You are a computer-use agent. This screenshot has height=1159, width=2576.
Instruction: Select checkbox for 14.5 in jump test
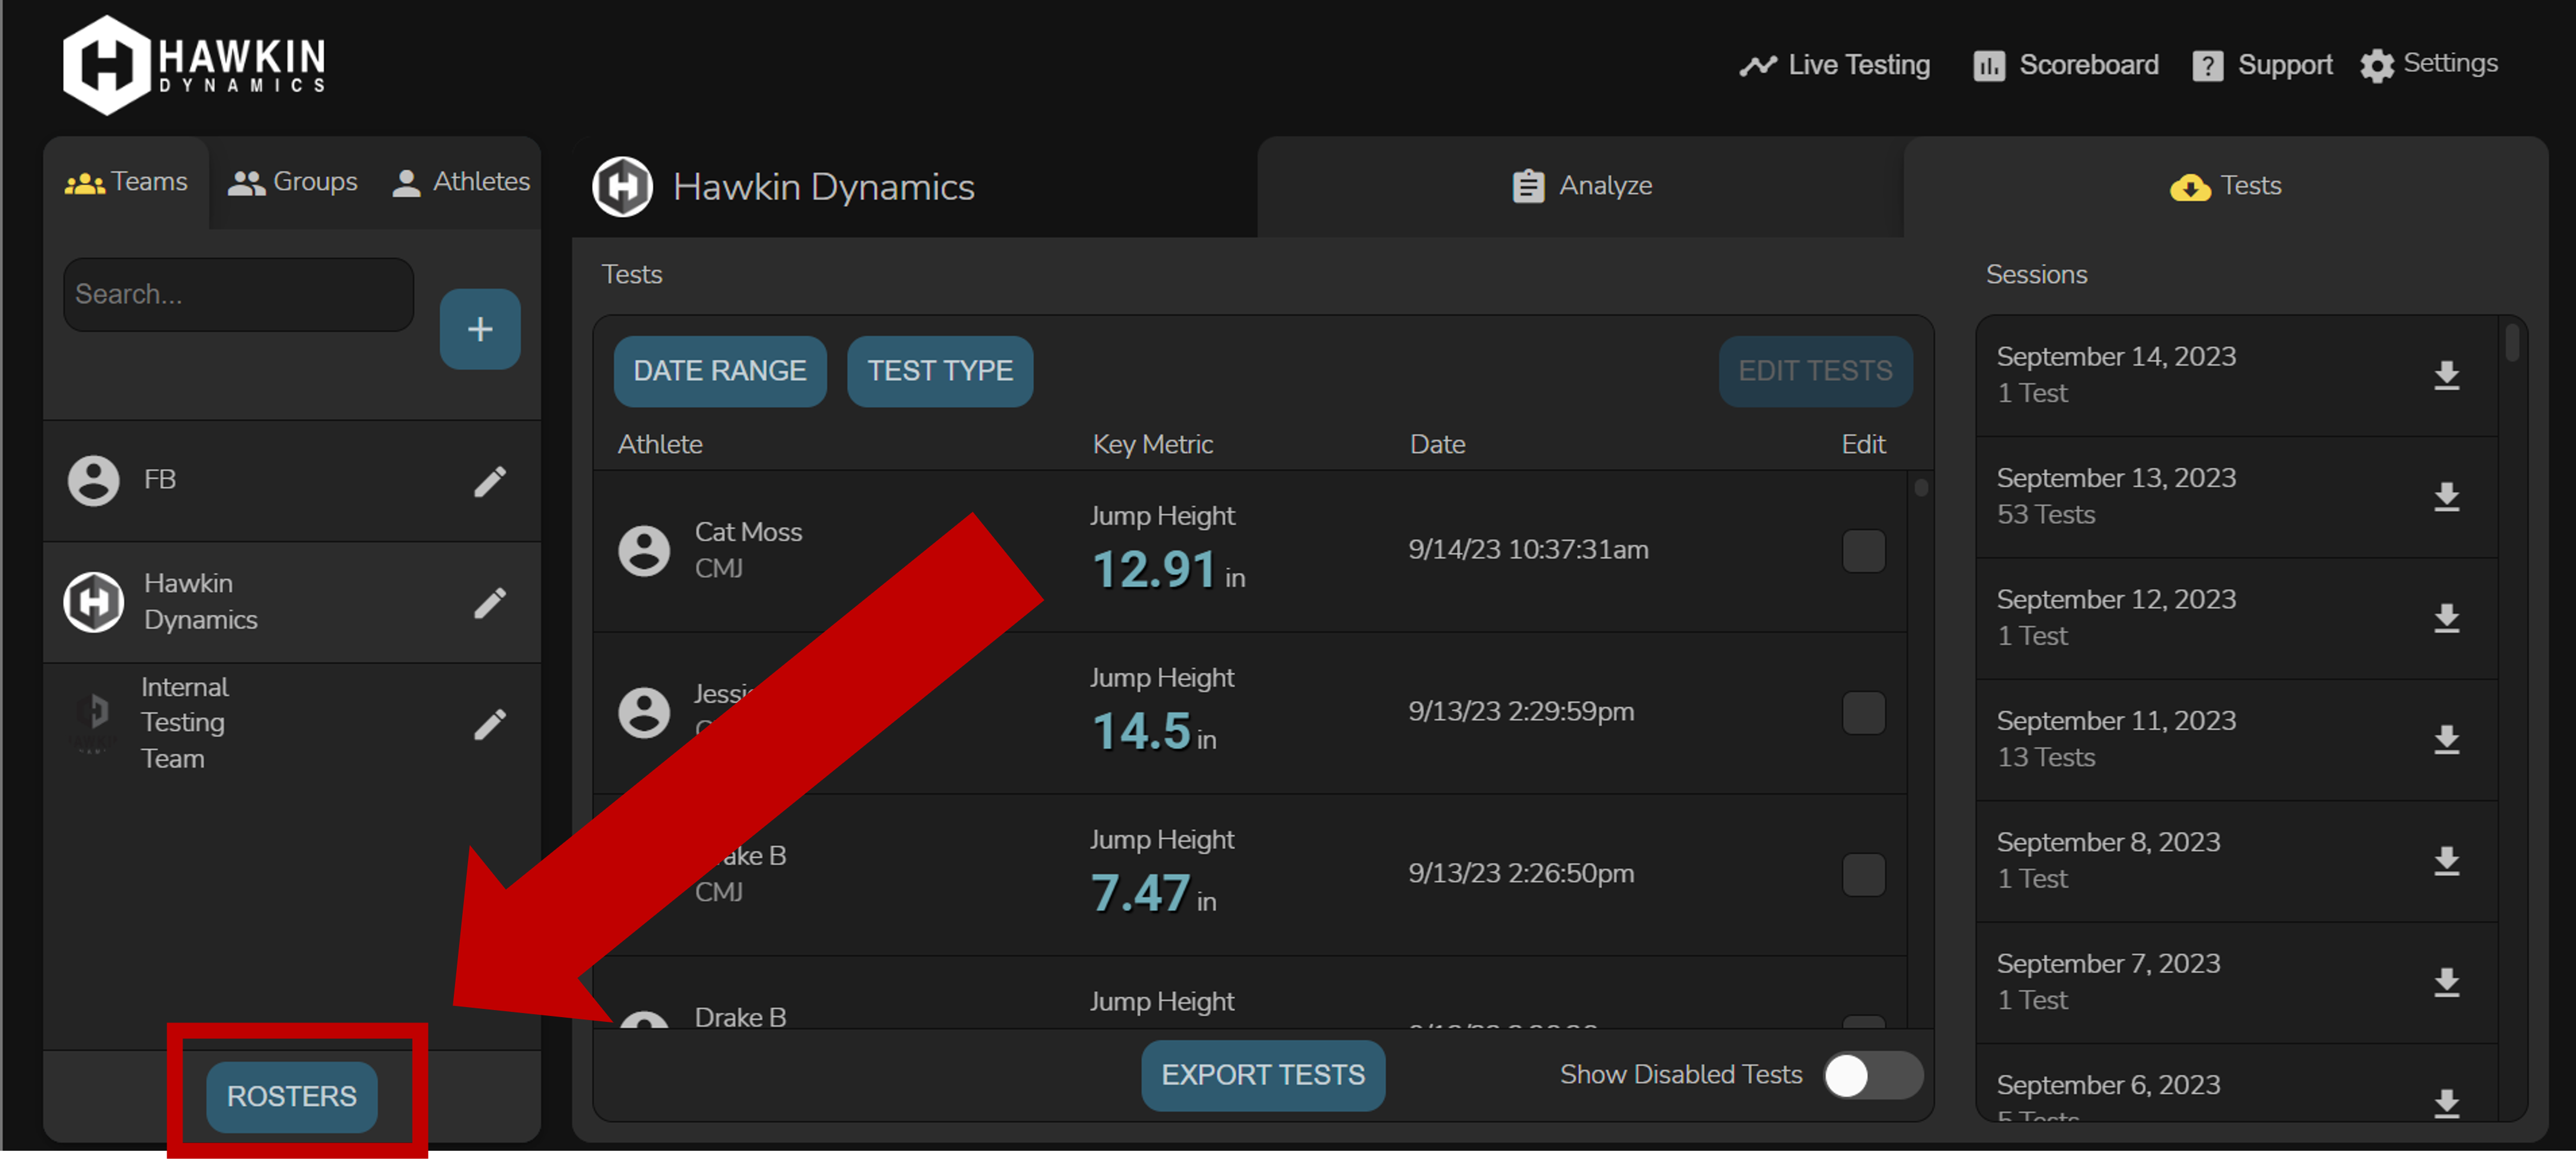click(x=1863, y=713)
